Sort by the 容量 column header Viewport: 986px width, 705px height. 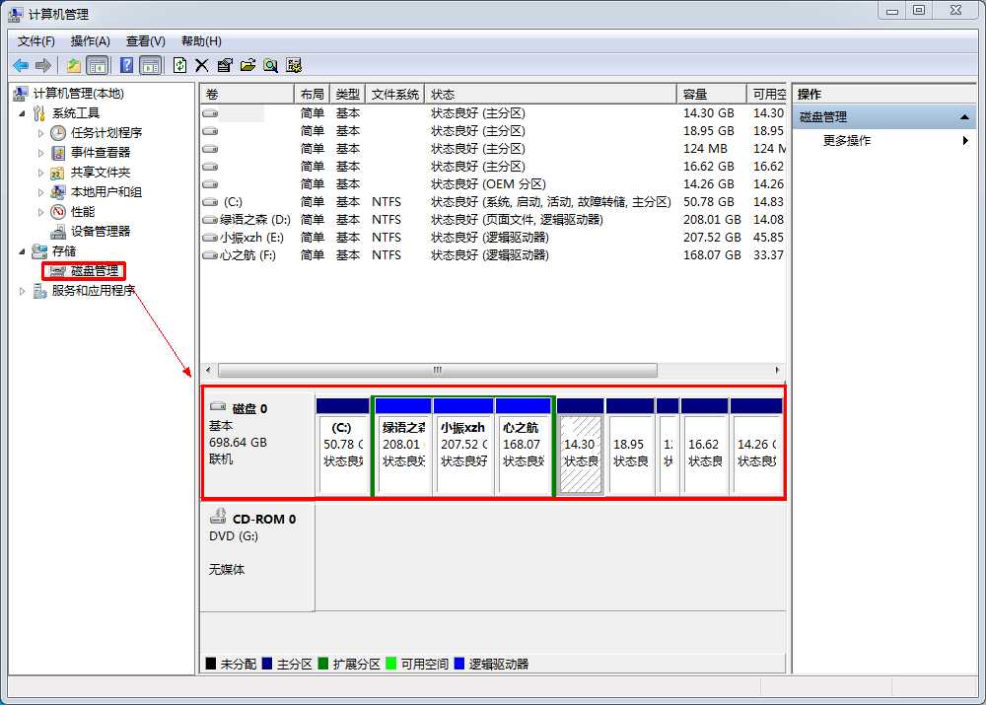[x=712, y=95]
